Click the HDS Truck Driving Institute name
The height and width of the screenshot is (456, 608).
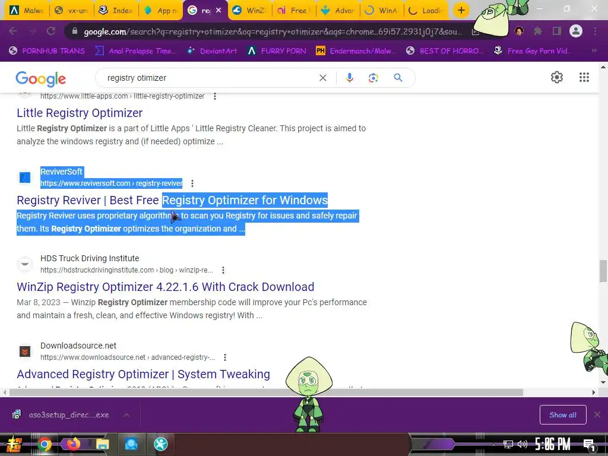click(90, 258)
